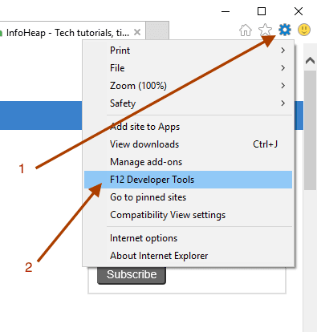Image resolution: width=317 pixels, height=332 pixels.
Task: Click the scrollbar up arrow
Action: [310, 61]
